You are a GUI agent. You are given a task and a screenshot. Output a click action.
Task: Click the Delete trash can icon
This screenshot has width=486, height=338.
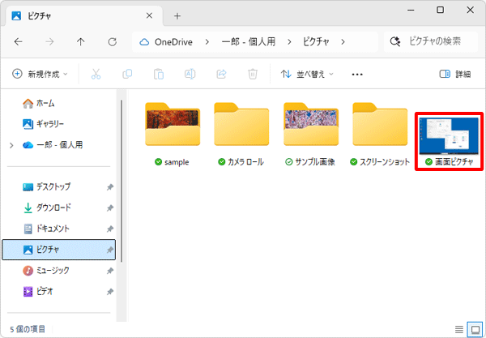[x=253, y=74]
